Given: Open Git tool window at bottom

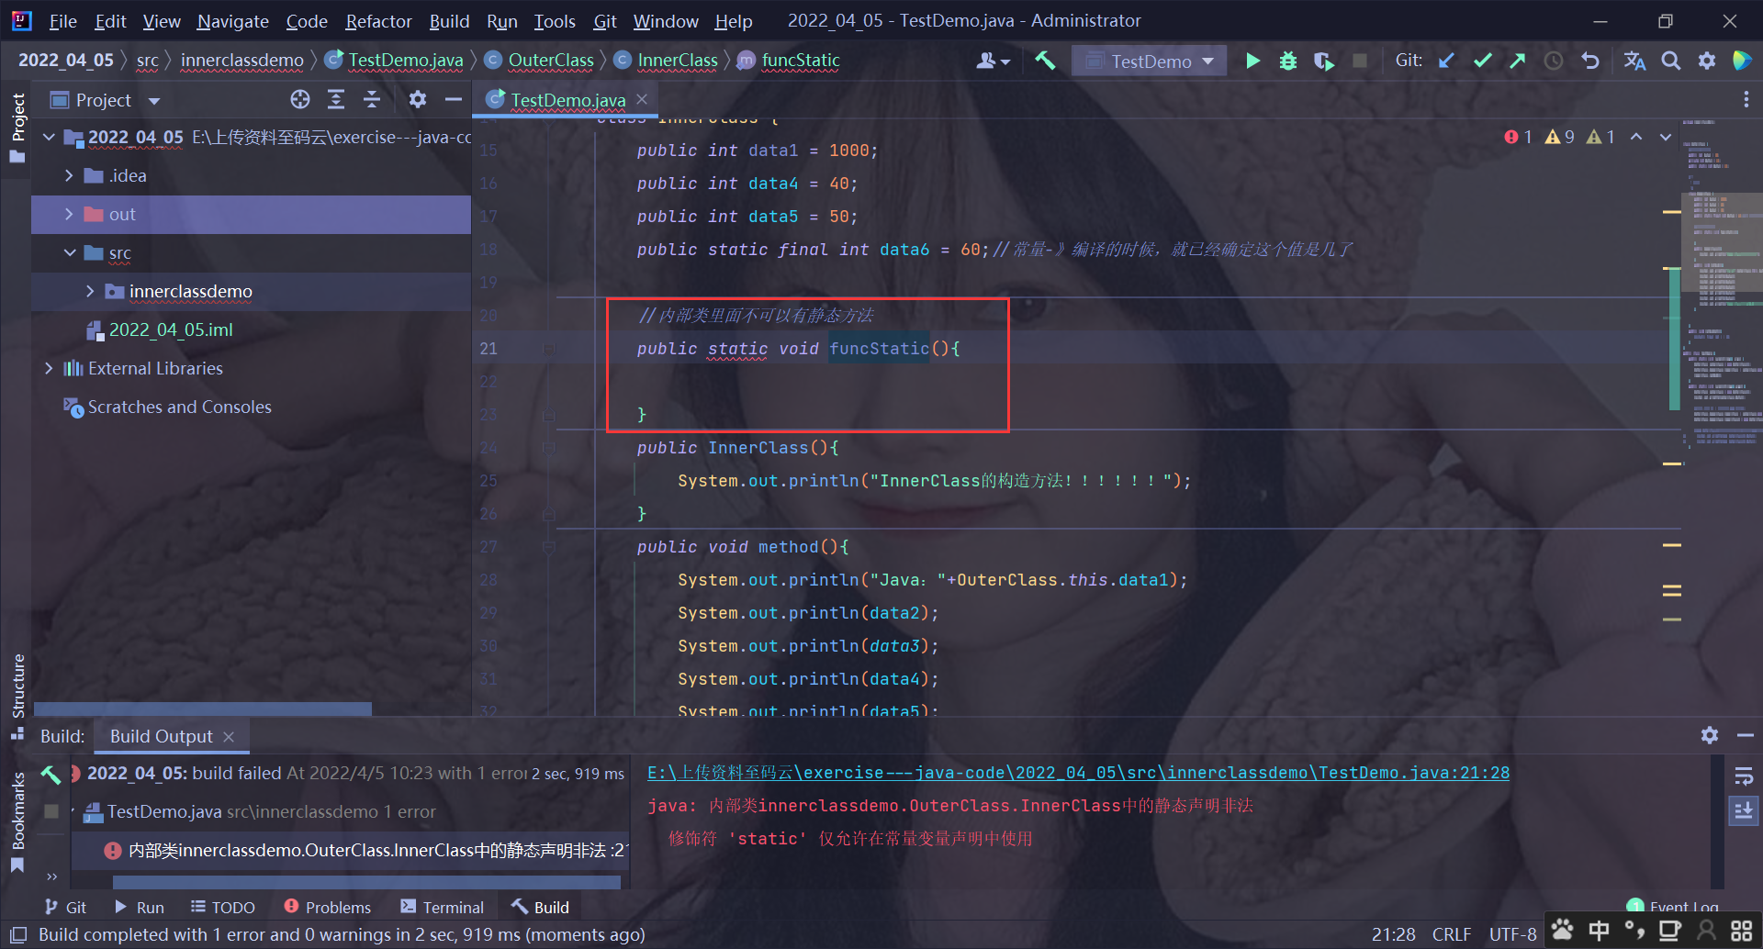Looking at the screenshot, I should (65, 907).
